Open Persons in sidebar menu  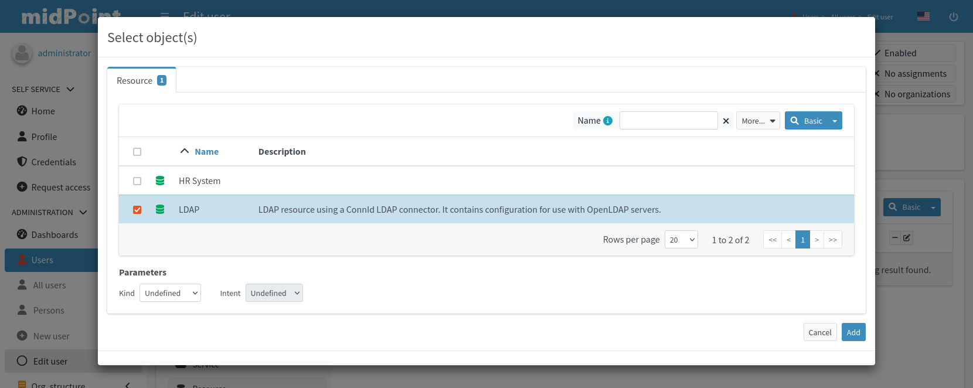click(x=49, y=311)
